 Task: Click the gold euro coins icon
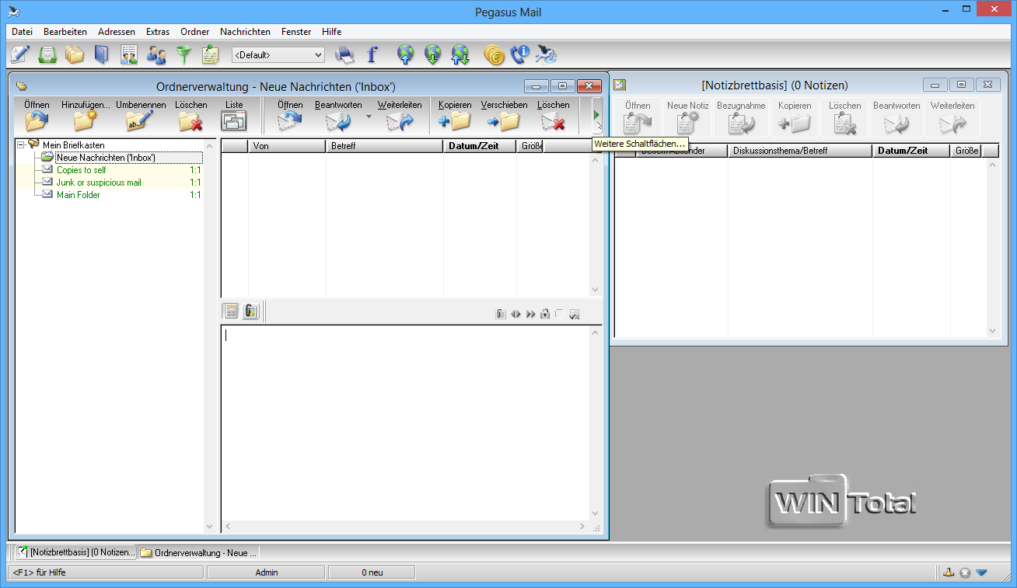coord(494,54)
